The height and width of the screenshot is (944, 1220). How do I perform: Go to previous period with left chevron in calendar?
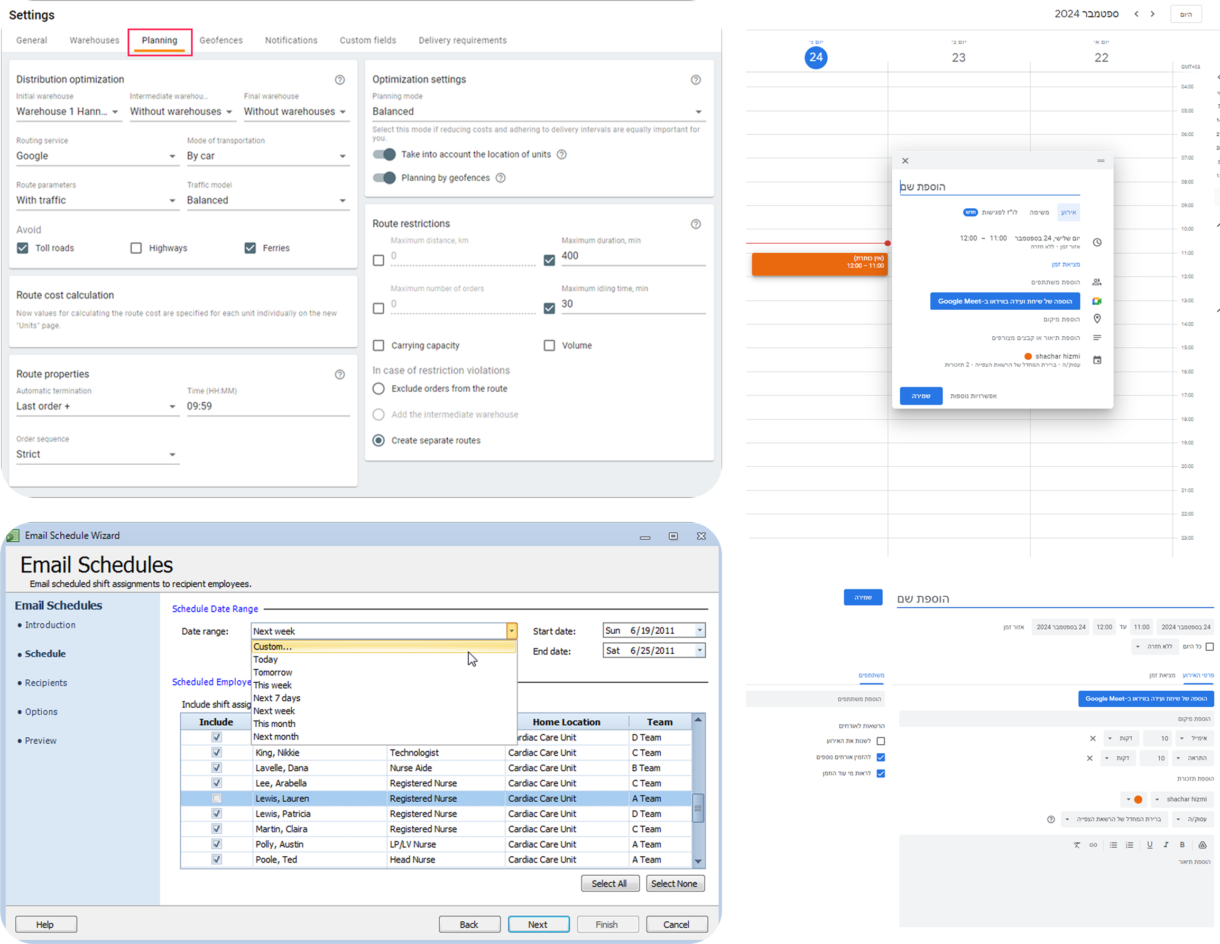[1136, 14]
